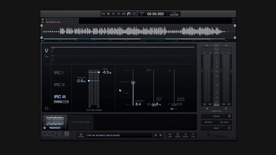Toggle the Maximizer module power button
Image resolution: width=276 pixels, height=155 pixels.
tap(44, 128)
